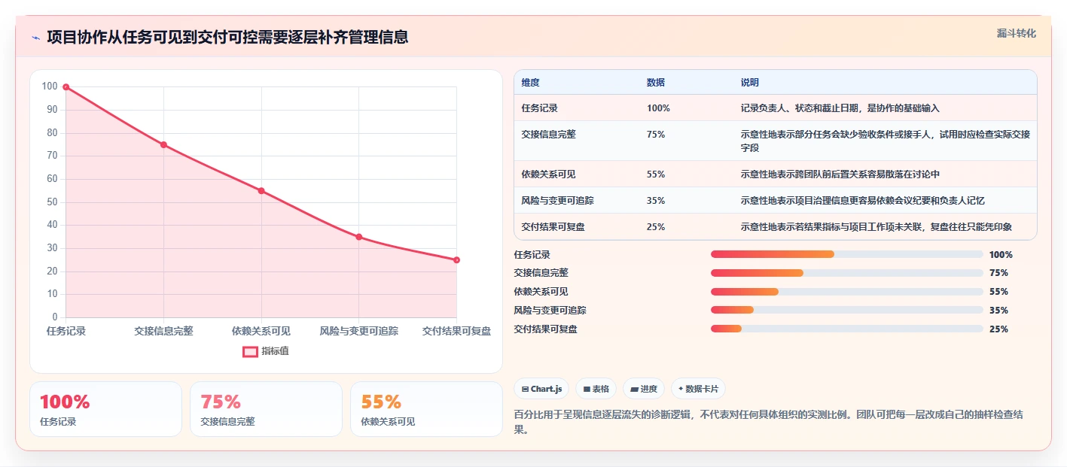Click the 25% figure beside the progress bars
This screenshot has width=1067, height=467.
point(998,329)
